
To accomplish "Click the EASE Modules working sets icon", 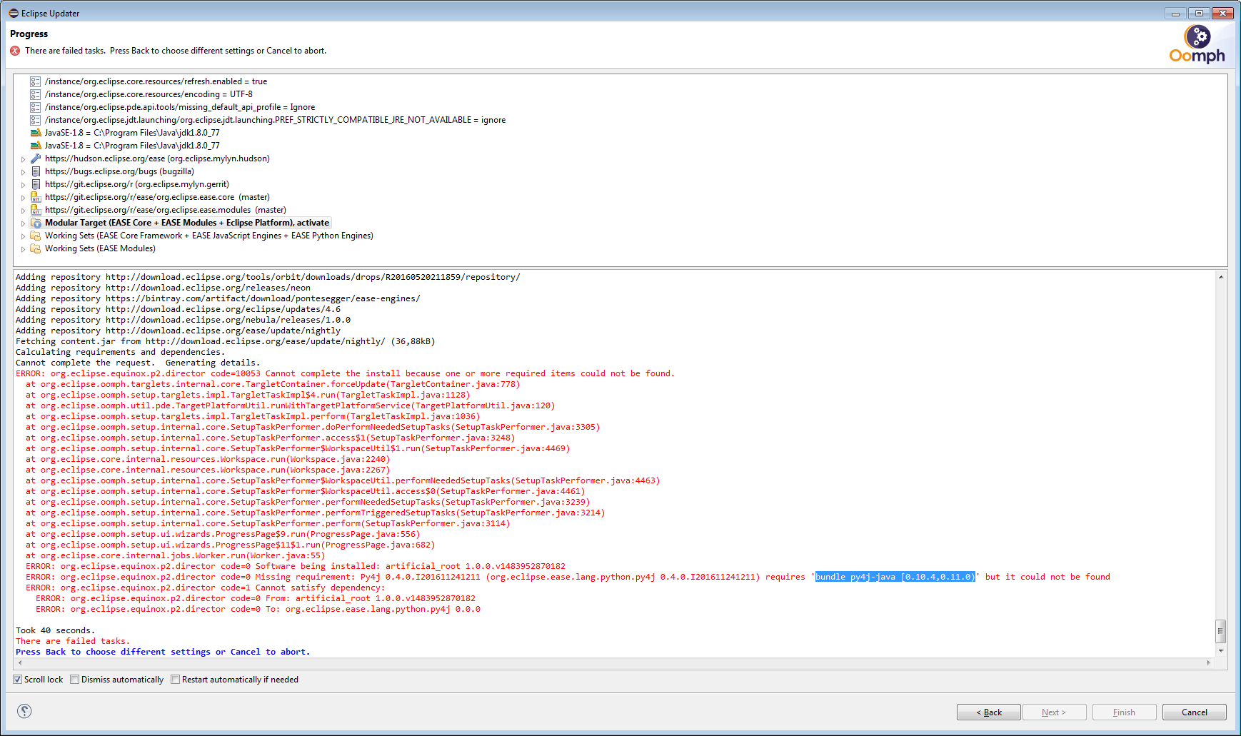I will [x=35, y=248].
